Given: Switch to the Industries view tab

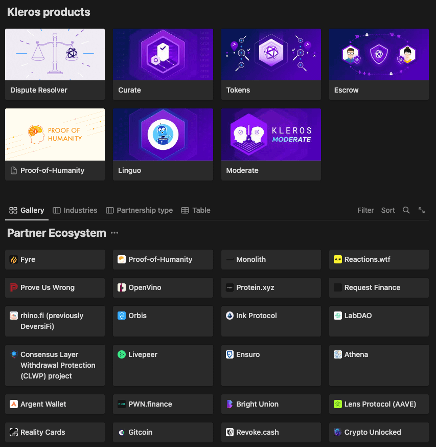Looking at the screenshot, I should 75,210.
